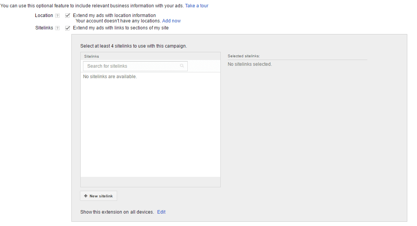The image size is (417, 226).
Task: Edit the device setting for this extension
Action: coord(161,212)
